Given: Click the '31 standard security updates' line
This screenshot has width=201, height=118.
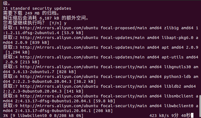Looking at the screenshot, I should (x=37, y=8).
